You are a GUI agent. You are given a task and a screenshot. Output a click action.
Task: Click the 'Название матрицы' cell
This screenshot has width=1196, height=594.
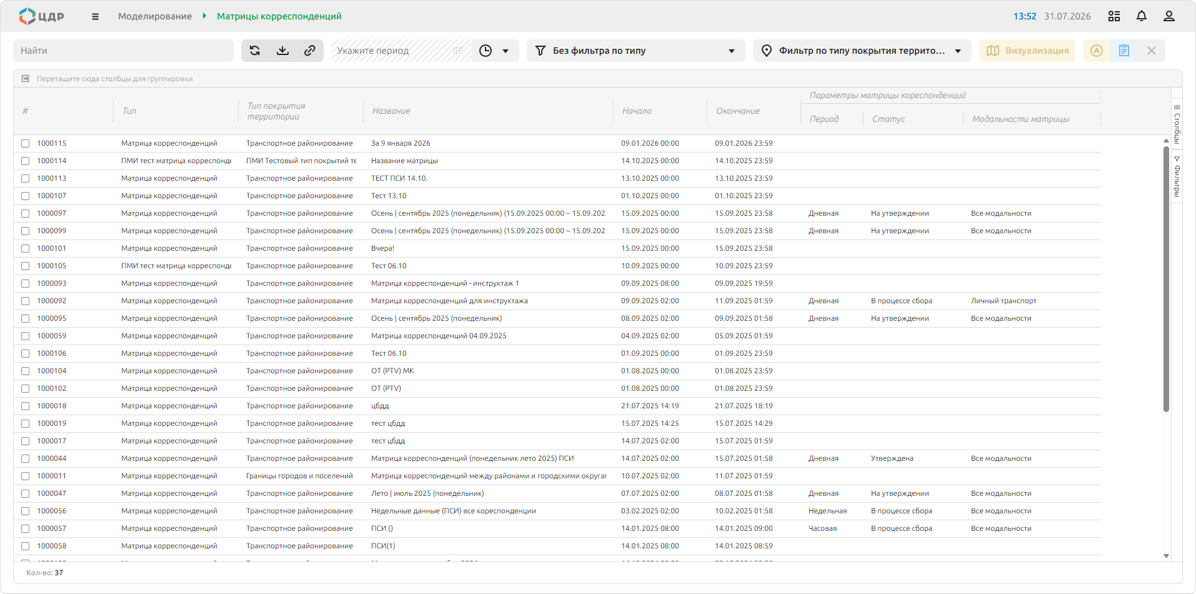(x=404, y=161)
